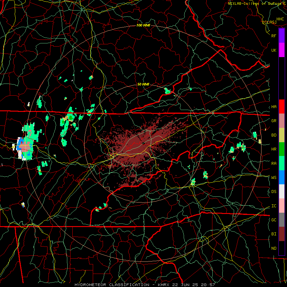The image size is (287, 287).
Task: Click the RA legend label
Action: tap(274, 164)
